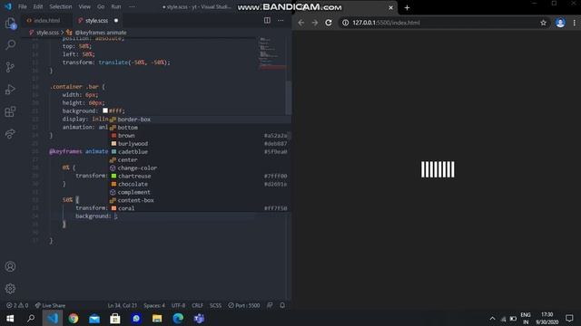Image resolution: width=581 pixels, height=326 pixels.
Task: Select bottom suggestion in autocomplete
Action: (199, 128)
